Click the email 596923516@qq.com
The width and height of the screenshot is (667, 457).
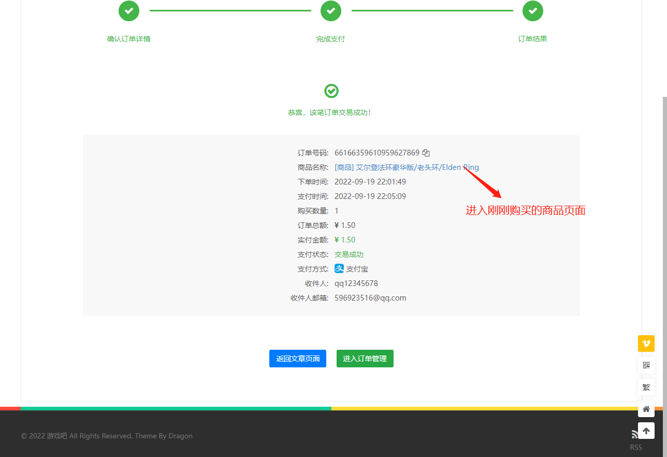(x=370, y=298)
